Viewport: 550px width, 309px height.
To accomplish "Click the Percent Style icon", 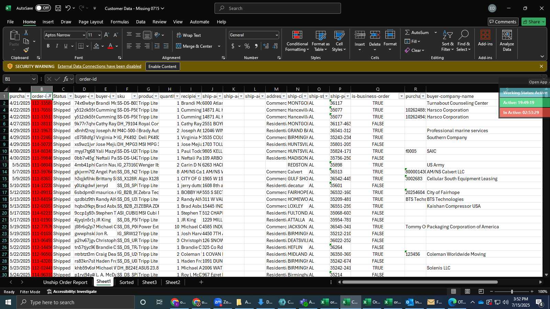I will 247,46.
